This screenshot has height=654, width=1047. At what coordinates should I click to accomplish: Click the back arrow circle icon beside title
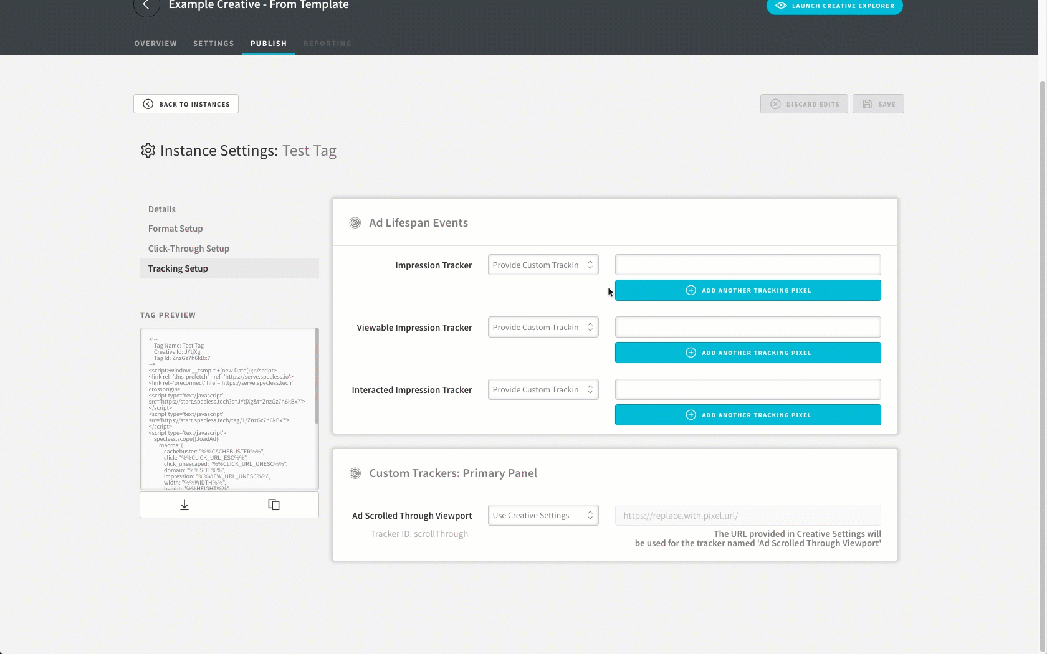point(146,5)
